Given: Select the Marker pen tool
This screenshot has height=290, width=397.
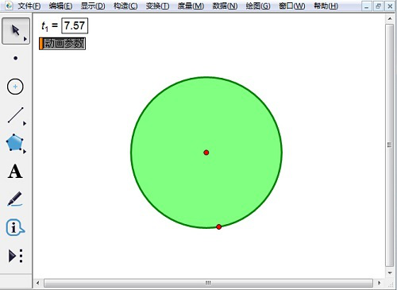Looking at the screenshot, I should tap(14, 199).
